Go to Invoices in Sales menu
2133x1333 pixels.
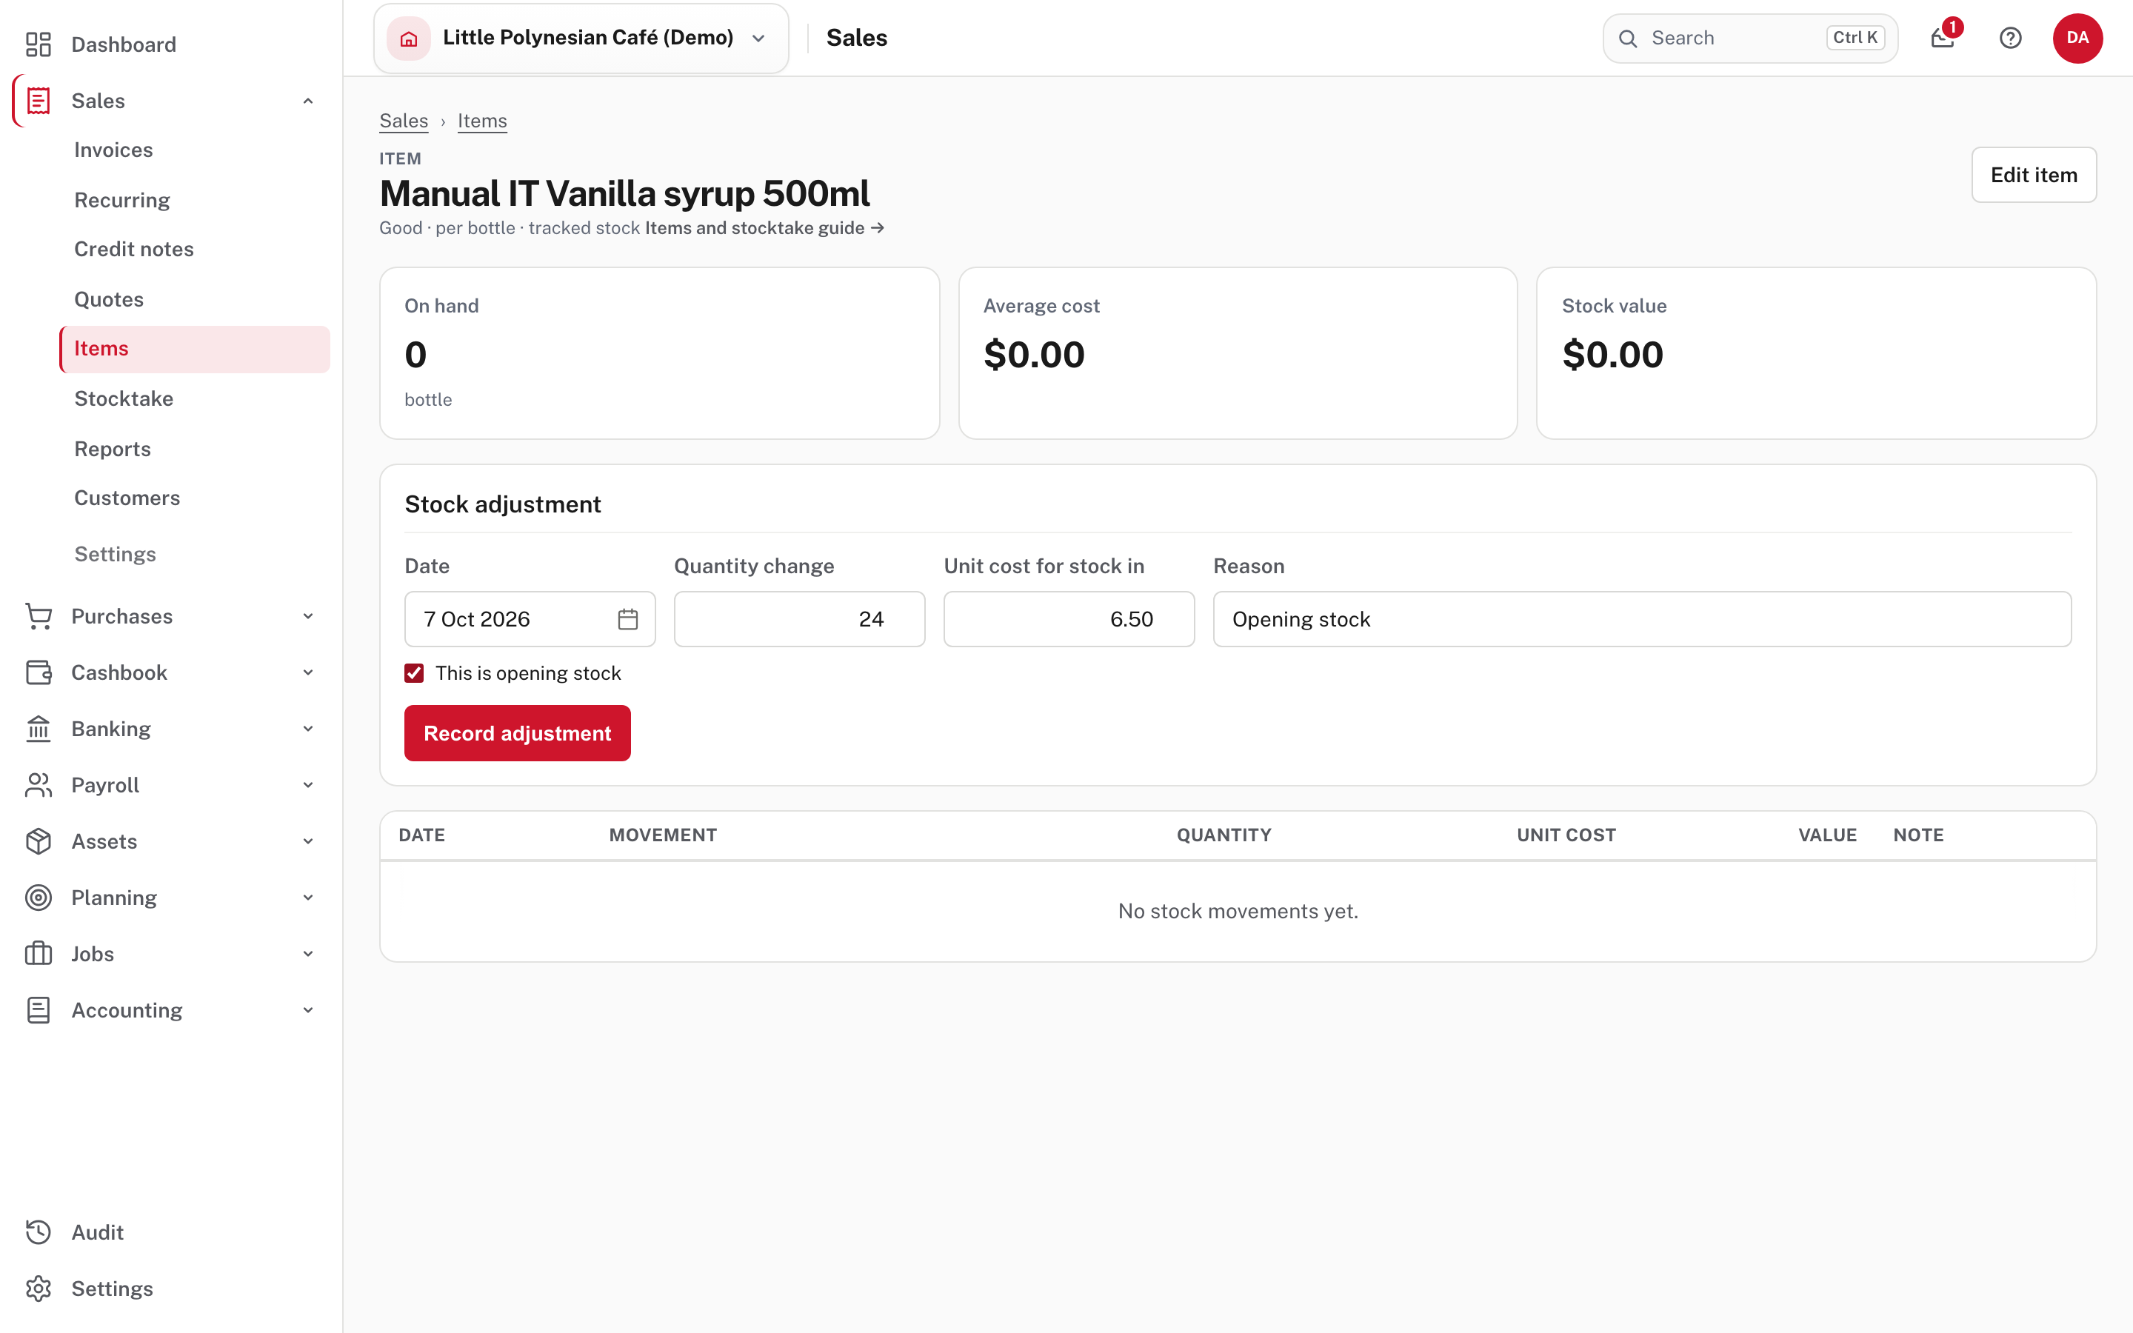coord(114,150)
